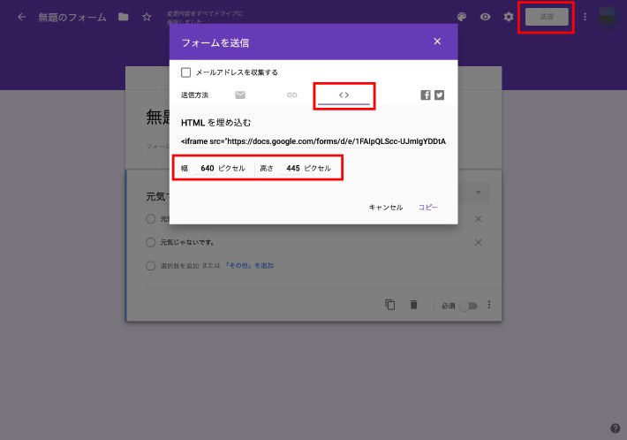Click 「その他」を追加 link
This screenshot has width=627, height=440.
click(249, 266)
